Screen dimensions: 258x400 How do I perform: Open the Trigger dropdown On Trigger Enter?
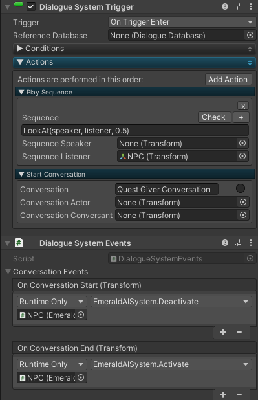point(182,22)
